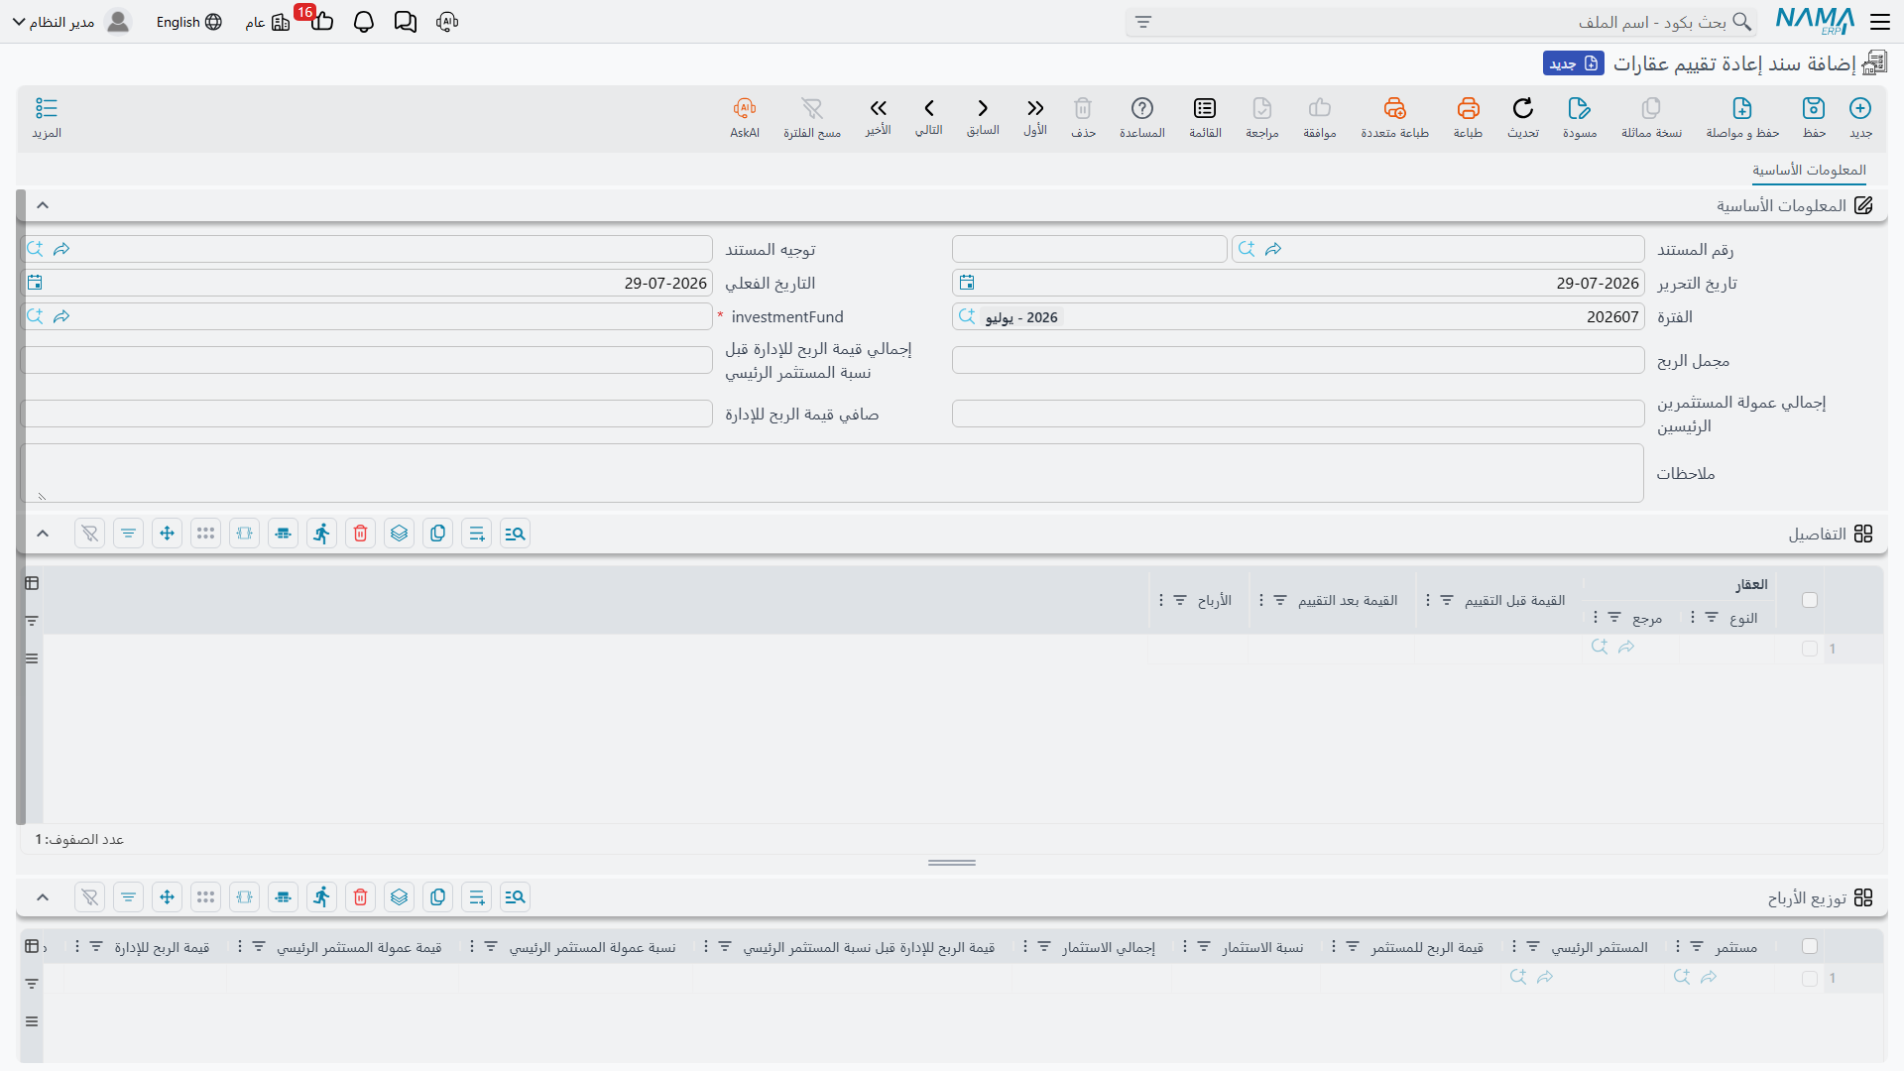Open the filter menu of القيمة قبل التقييم column
This screenshot has width=1904, height=1071.
[x=1447, y=601]
